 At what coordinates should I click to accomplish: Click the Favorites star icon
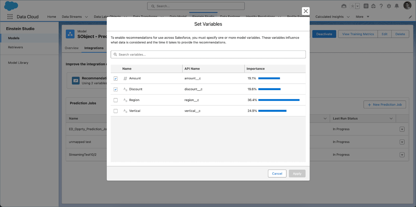(x=352, y=6)
